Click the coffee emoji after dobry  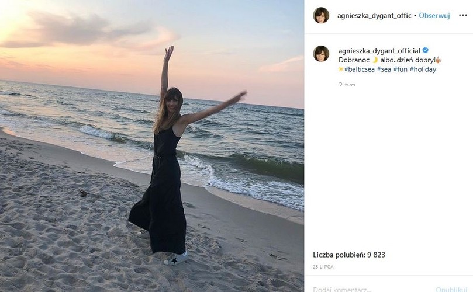tap(439, 60)
